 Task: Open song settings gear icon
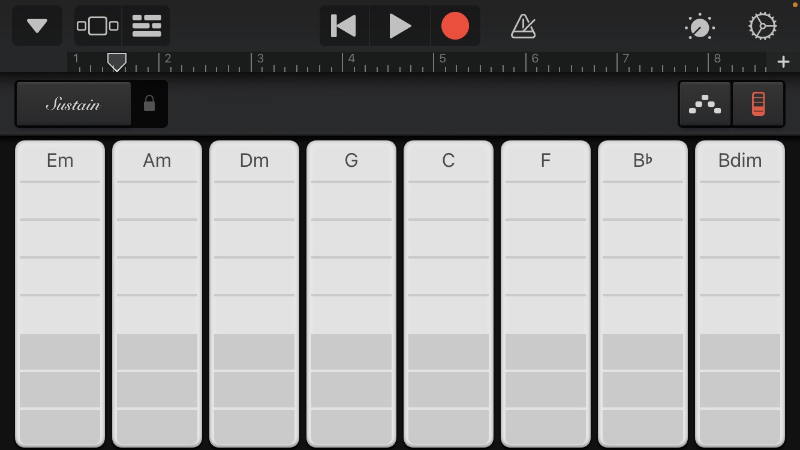(763, 26)
